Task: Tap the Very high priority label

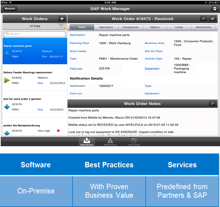Action: 44,131
